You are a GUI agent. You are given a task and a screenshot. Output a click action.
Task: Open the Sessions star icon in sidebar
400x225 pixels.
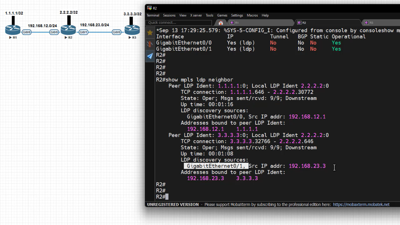pyautogui.click(x=150, y=32)
